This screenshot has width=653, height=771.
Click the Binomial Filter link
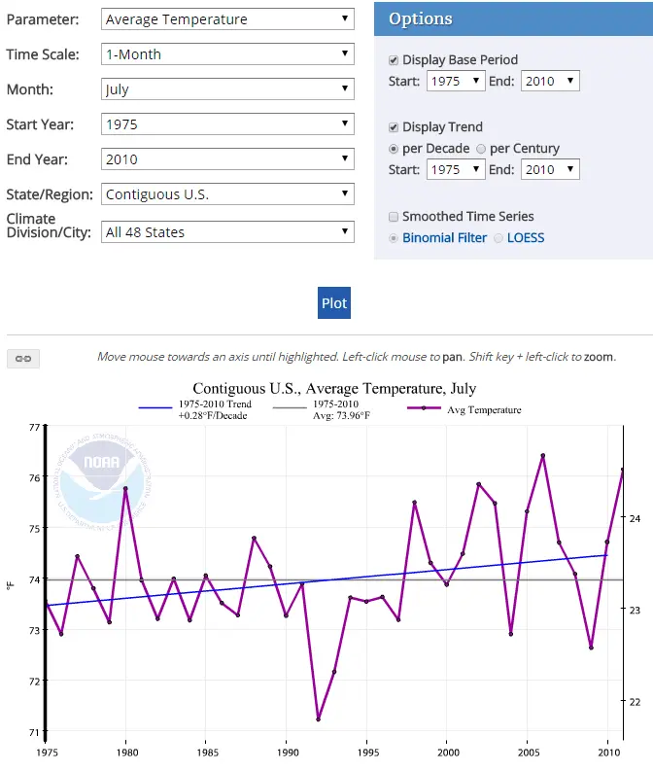pyautogui.click(x=444, y=238)
